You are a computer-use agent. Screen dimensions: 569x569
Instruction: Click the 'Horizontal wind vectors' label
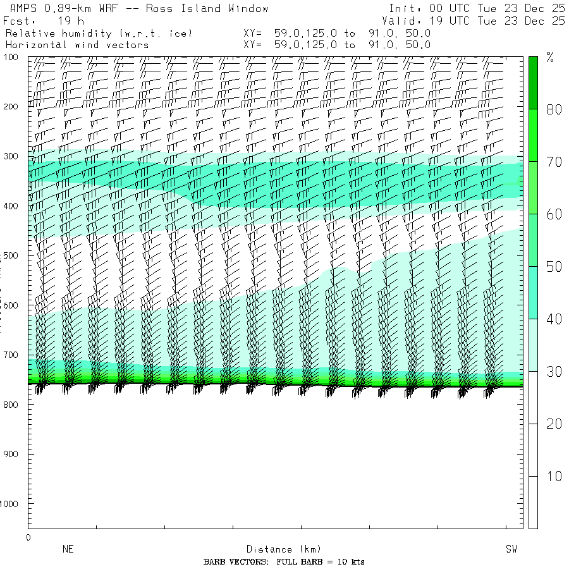coord(77,45)
